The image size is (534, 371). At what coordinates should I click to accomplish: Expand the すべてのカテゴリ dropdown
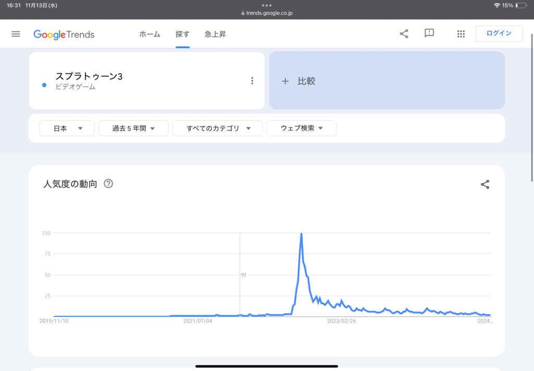pyautogui.click(x=218, y=128)
